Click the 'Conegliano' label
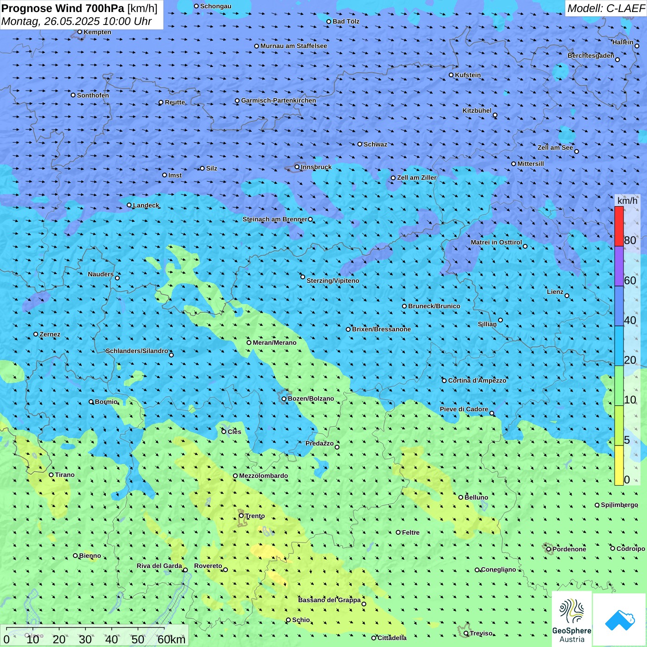Image resolution: width=647 pixels, height=647 pixels. [x=498, y=569]
